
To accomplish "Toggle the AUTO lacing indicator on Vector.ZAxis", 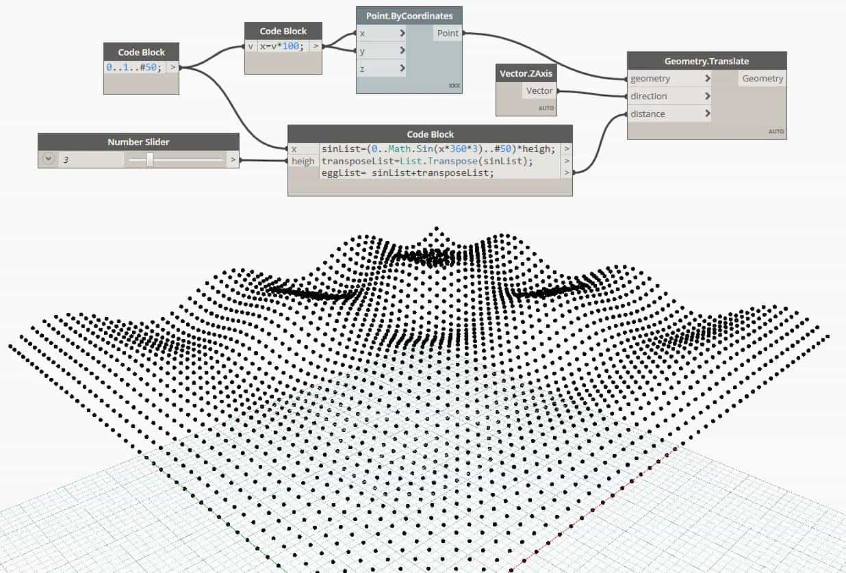I will coord(546,107).
